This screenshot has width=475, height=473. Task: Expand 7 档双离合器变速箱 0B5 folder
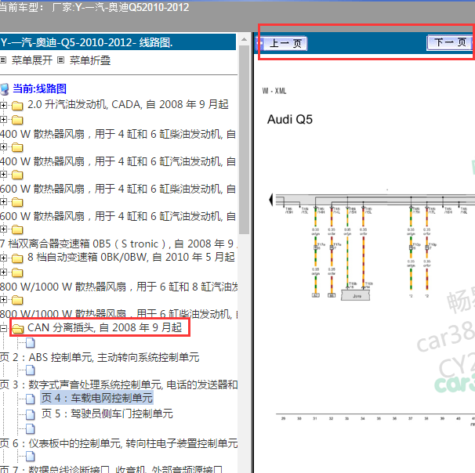pos(3,229)
